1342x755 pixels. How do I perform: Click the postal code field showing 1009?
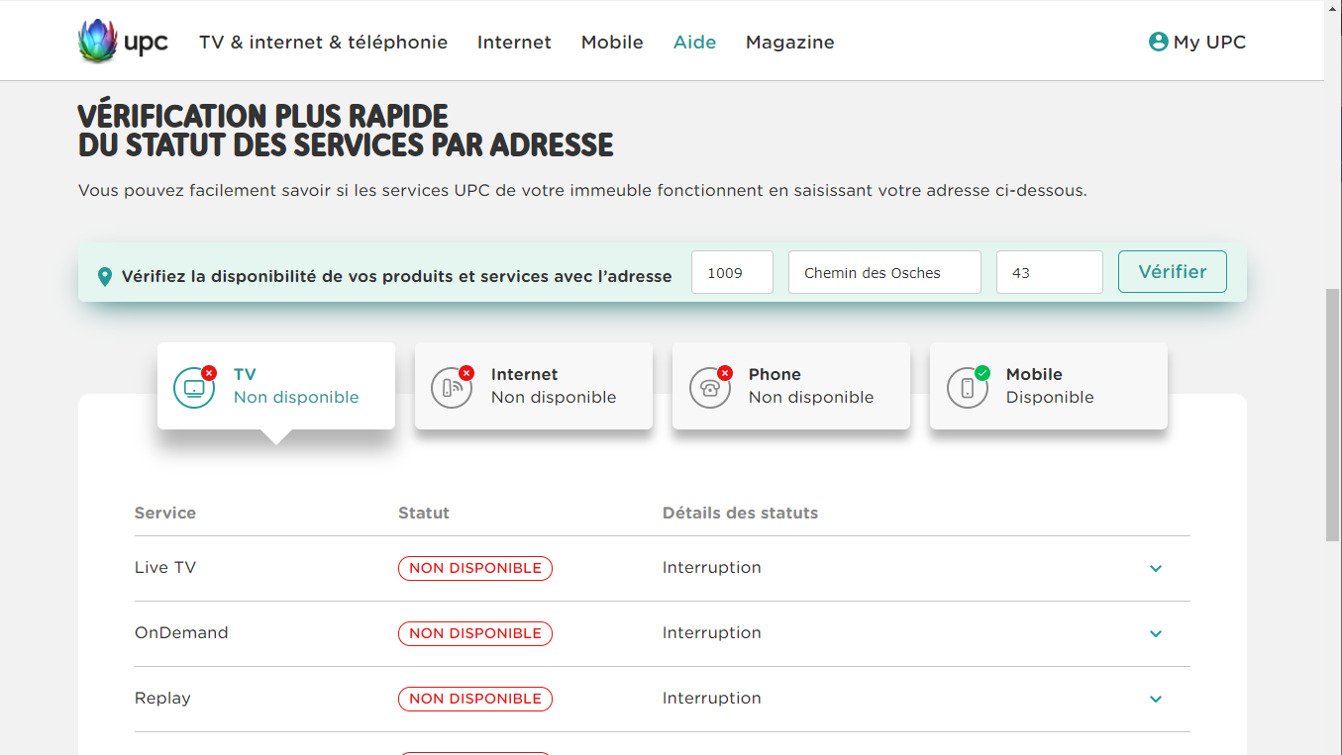click(732, 273)
